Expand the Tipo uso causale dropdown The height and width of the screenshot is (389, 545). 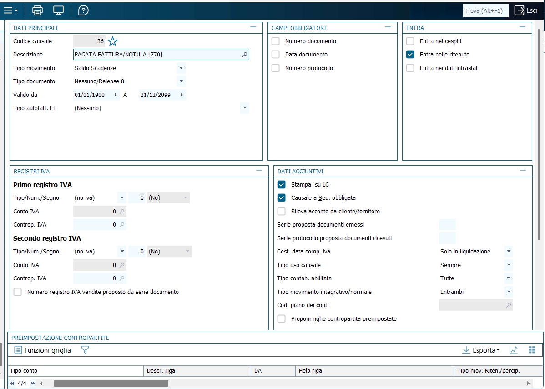pos(509,265)
